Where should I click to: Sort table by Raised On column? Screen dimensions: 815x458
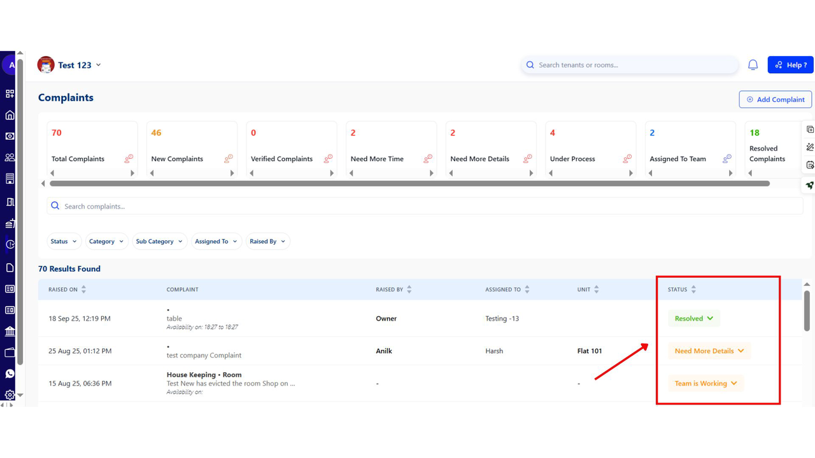(83, 289)
